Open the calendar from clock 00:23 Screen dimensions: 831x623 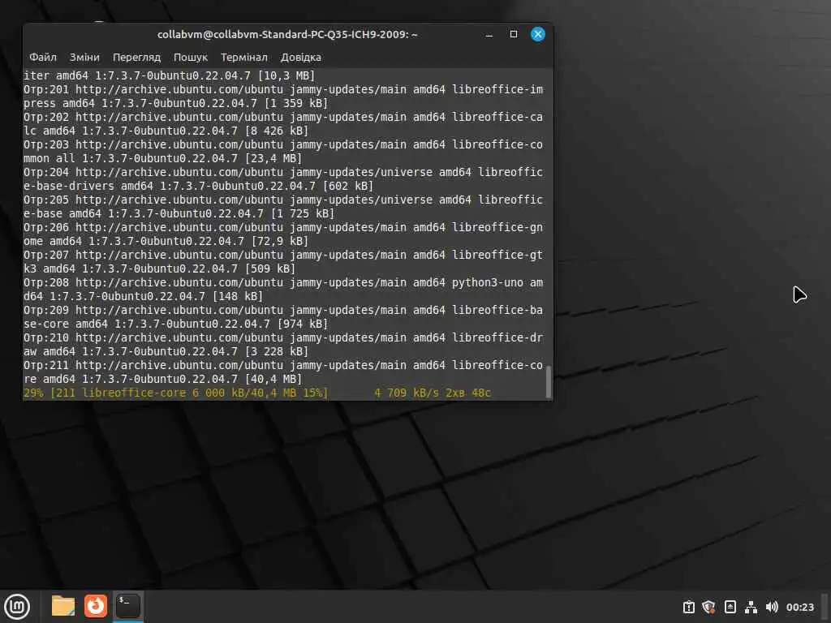tap(799, 607)
